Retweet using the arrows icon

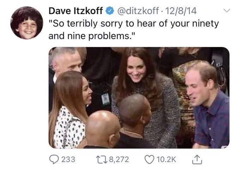tap(102, 160)
